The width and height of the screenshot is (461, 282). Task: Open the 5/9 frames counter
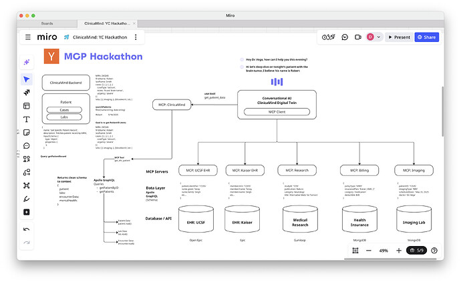click(x=417, y=250)
